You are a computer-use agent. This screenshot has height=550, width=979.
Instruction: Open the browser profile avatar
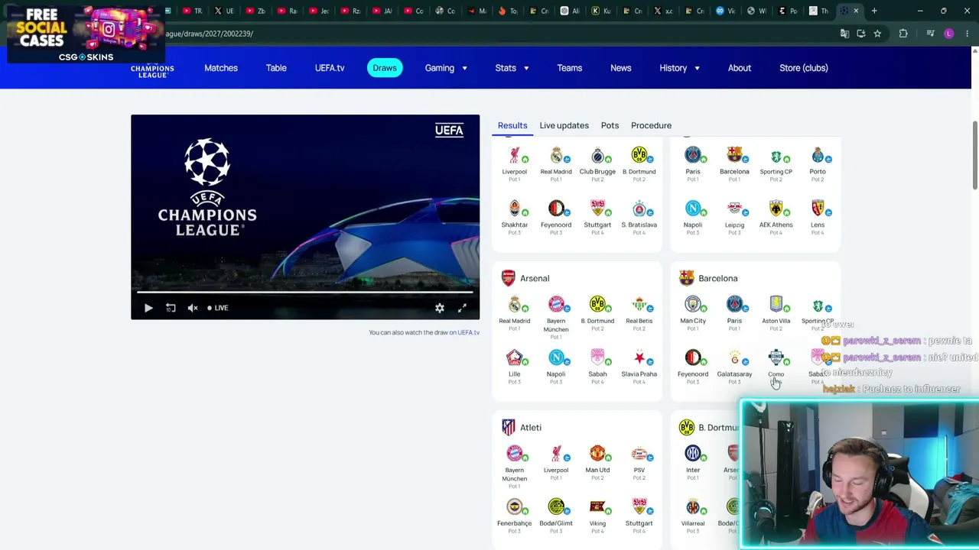[x=949, y=34]
